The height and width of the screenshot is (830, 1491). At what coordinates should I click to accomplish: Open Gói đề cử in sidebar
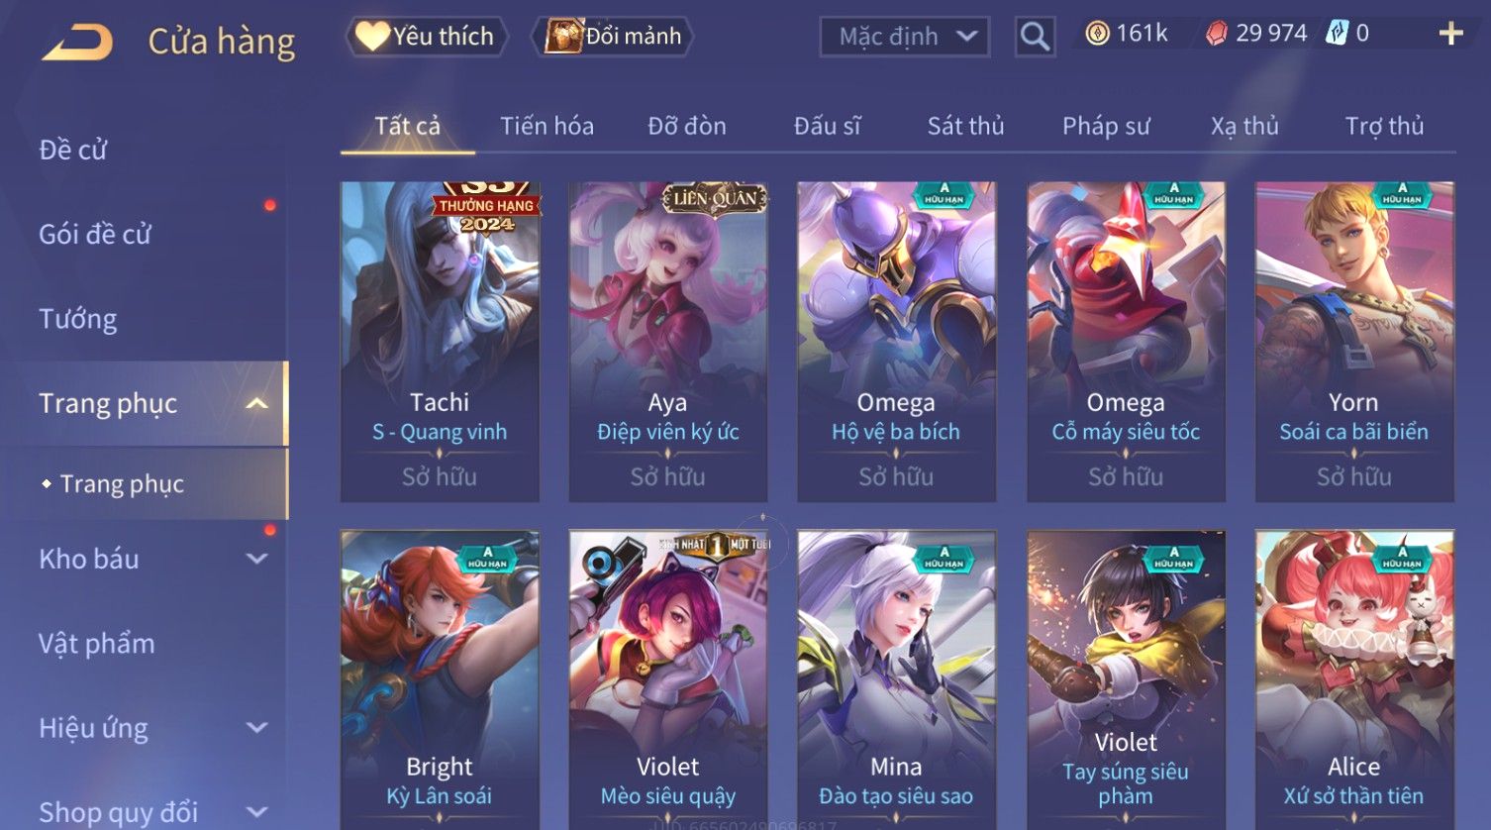(x=95, y=235)
